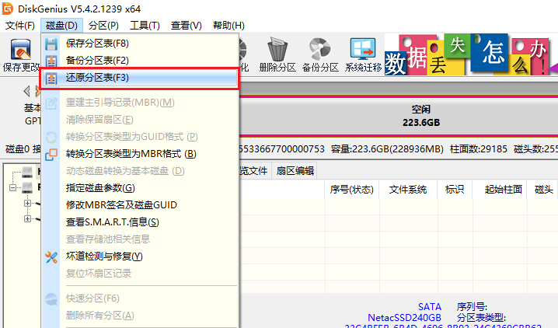
Task: Open the 工具(T) menu
Action: point(145,26)
